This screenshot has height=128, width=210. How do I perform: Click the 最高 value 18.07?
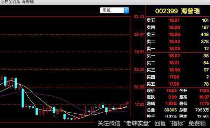[x=204, y=97]
